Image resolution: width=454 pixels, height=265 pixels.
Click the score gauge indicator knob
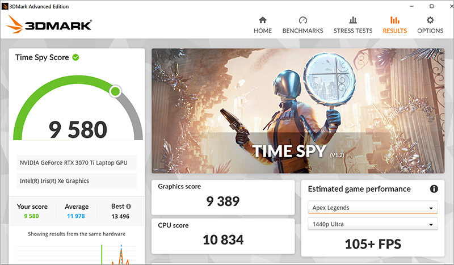115,91
